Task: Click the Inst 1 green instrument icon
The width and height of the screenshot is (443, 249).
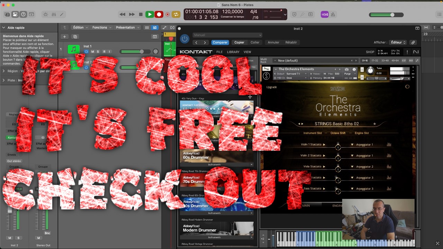Action: pos(73,49)
